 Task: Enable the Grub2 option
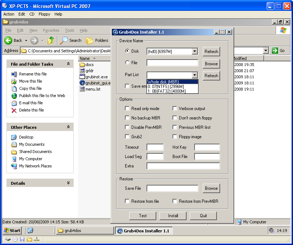(127, 137)
